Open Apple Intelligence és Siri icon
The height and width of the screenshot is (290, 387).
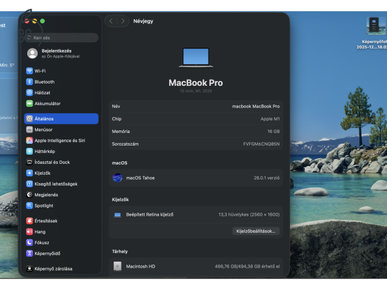[x=30, y=141]
